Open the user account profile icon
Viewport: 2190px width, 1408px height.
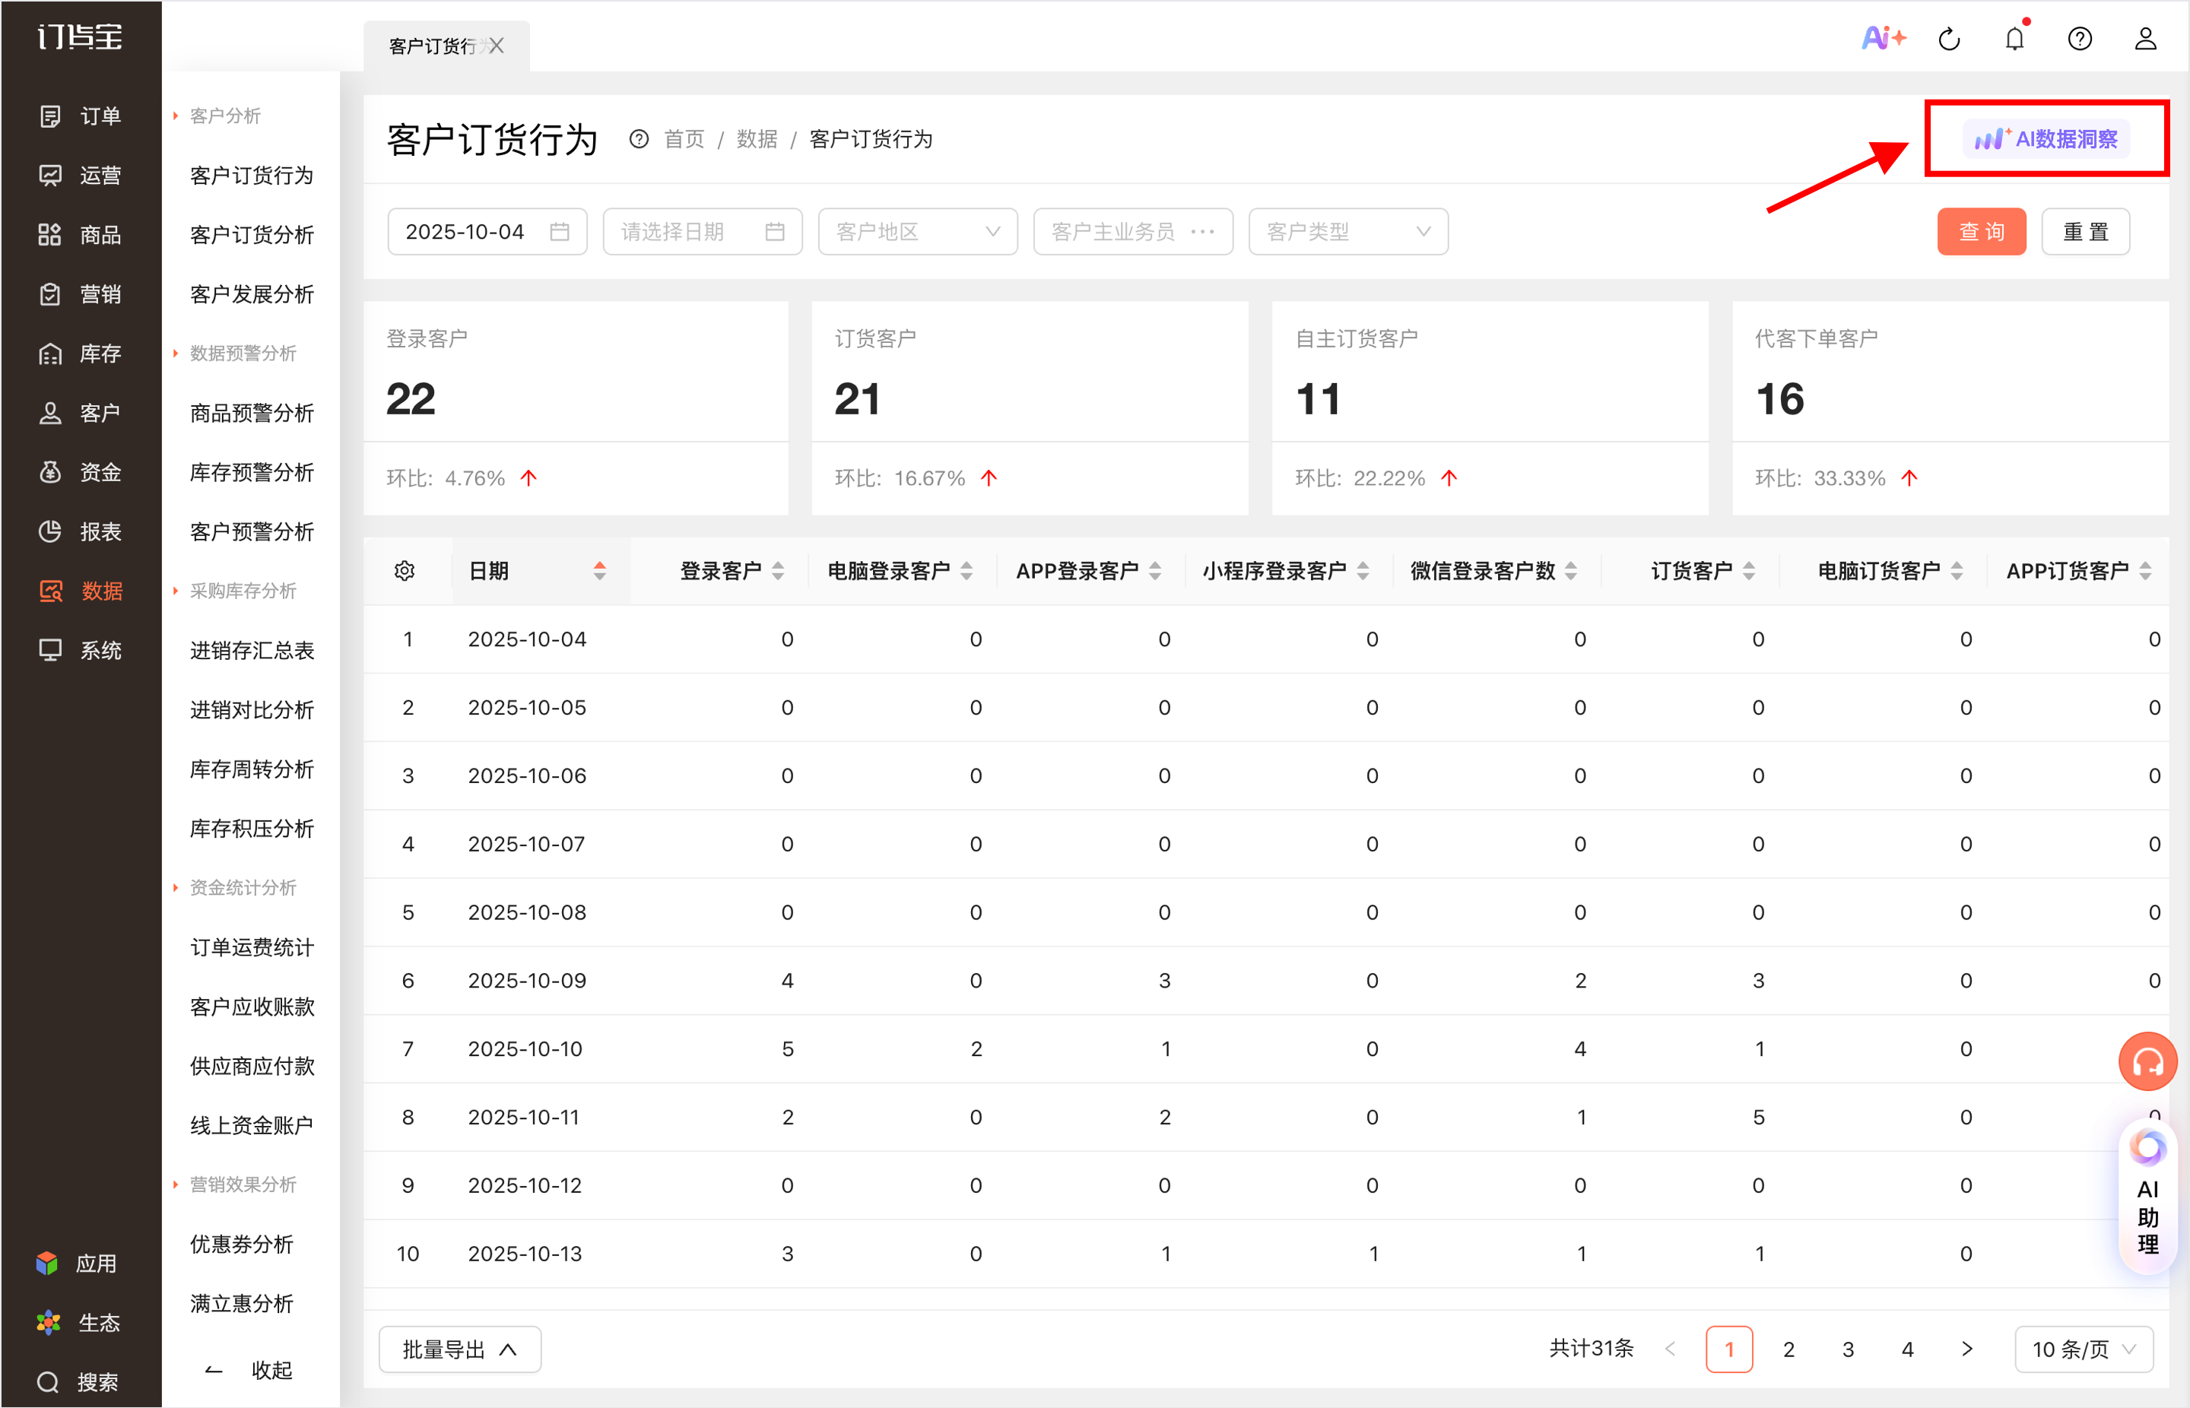click(x=2144, y=40)
